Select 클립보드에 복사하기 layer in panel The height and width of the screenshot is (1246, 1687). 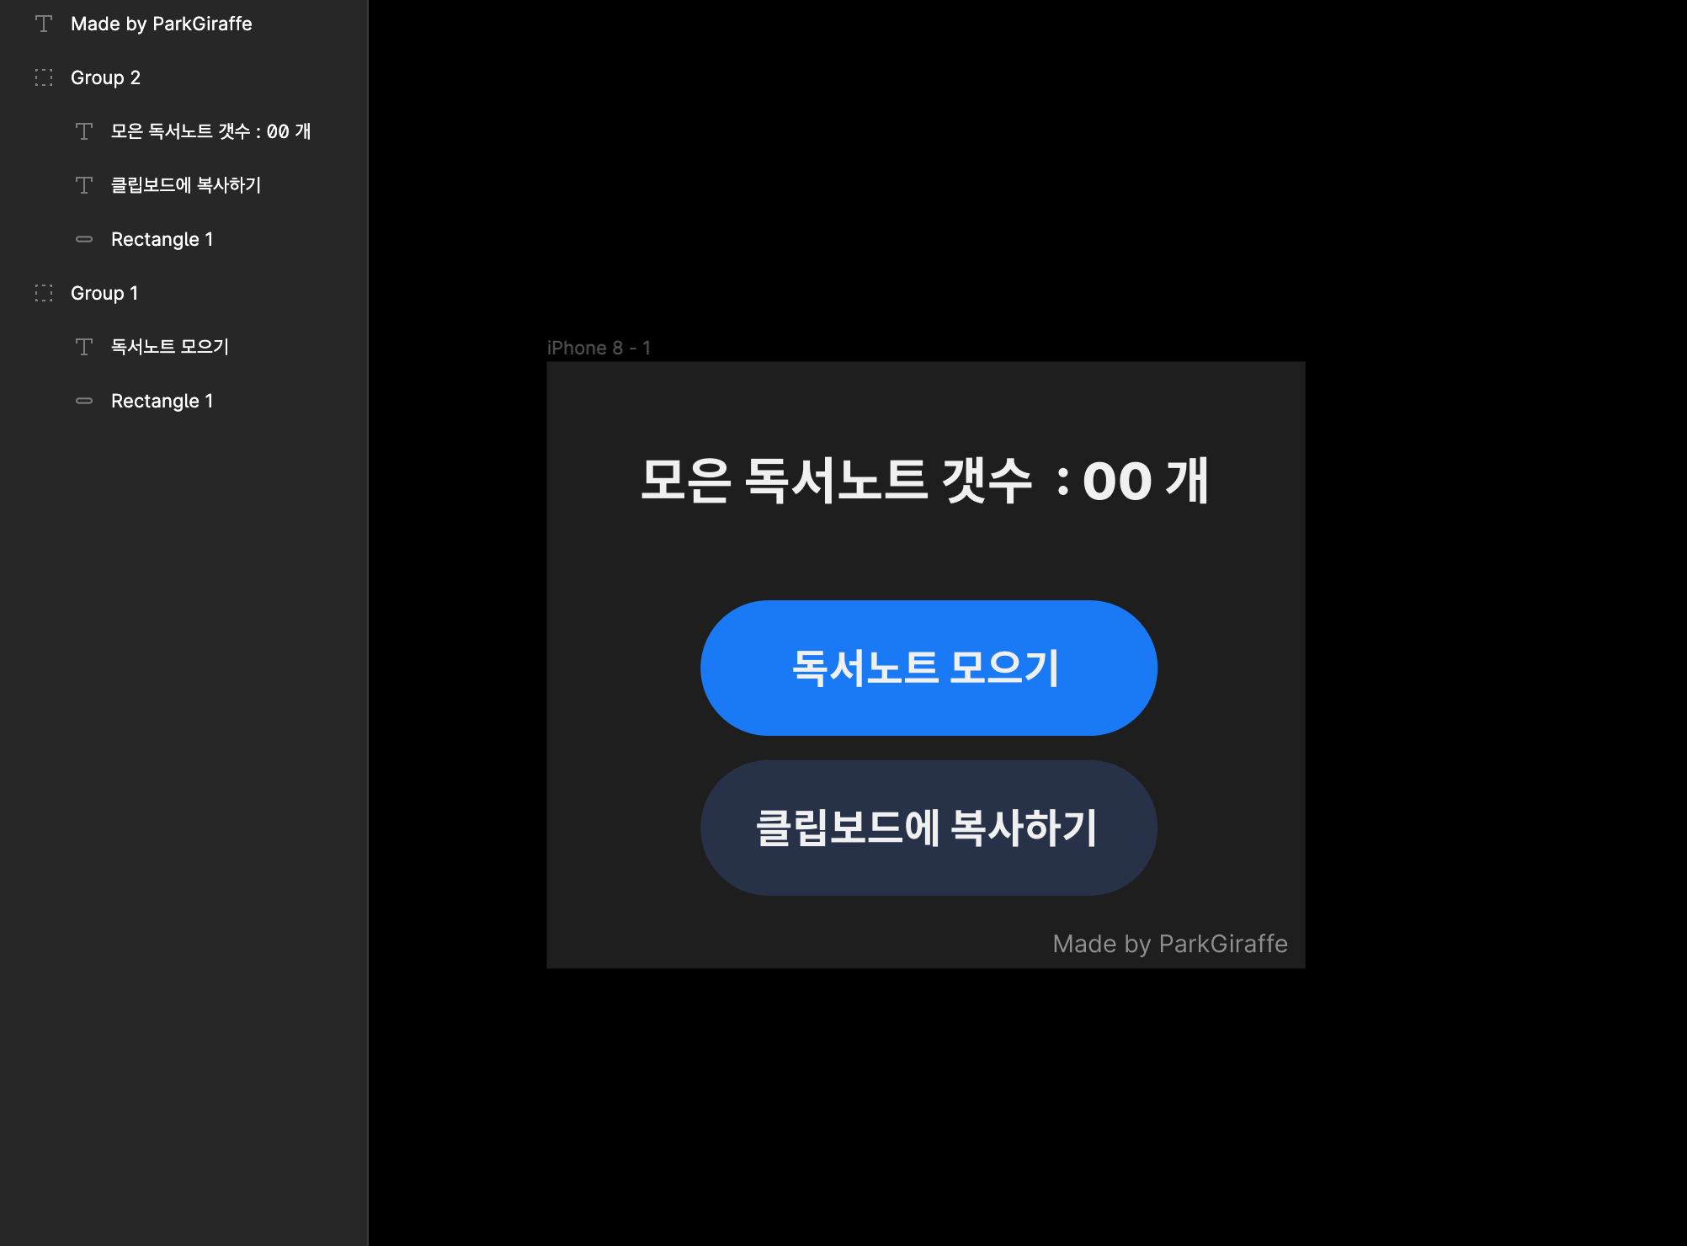(x=186, y=185)
